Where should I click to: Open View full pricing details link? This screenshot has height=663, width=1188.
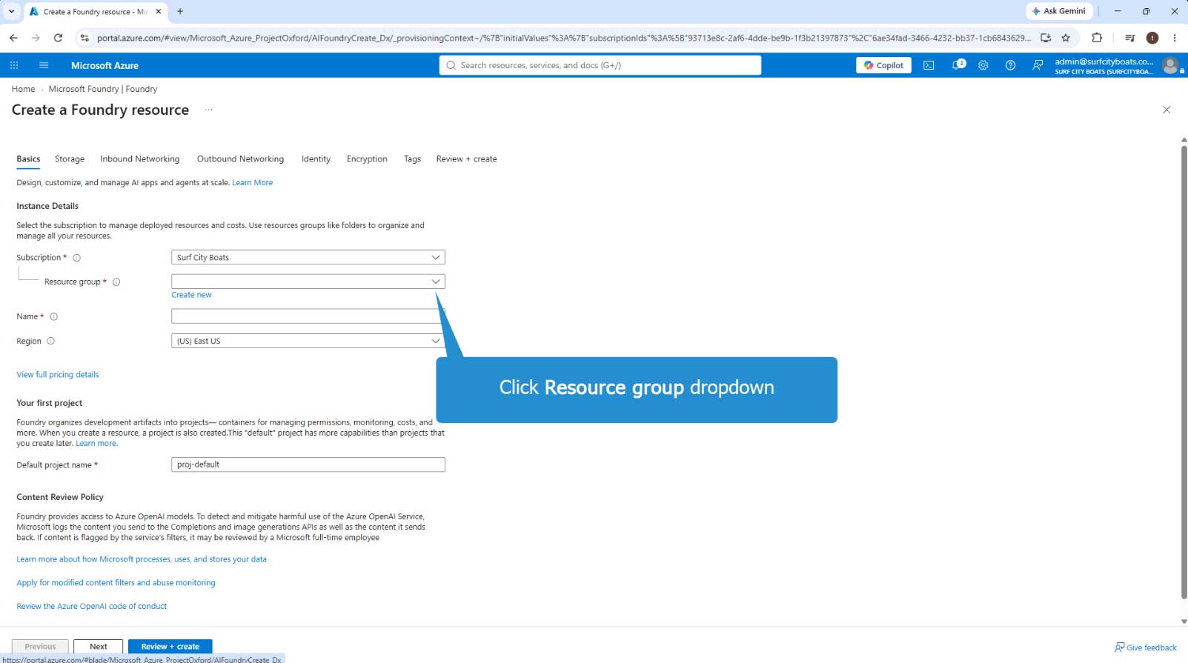coord(58,375)
